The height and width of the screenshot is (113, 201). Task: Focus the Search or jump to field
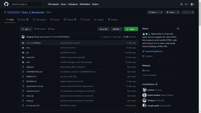(28, 4)
